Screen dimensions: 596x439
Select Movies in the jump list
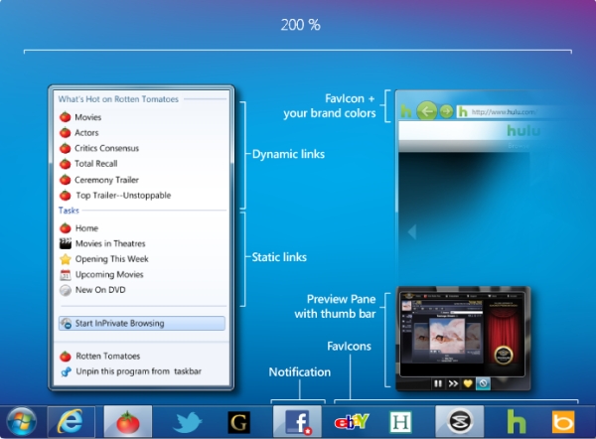point(88,117)
